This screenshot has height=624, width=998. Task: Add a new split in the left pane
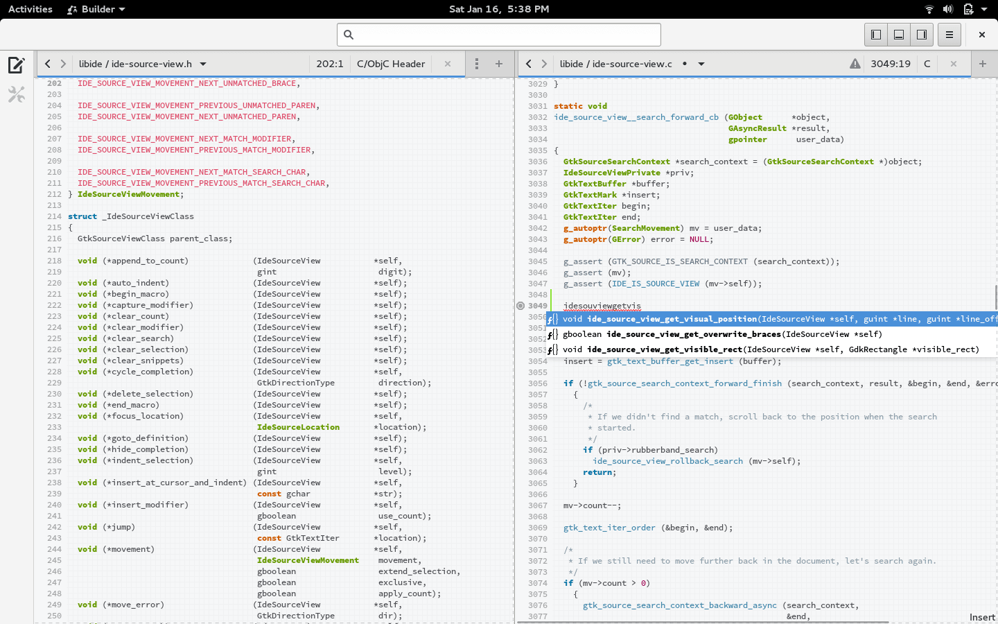coord(498,64)
